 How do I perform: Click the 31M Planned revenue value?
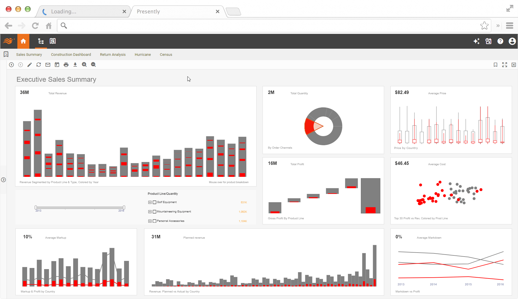tap(156, 237)
